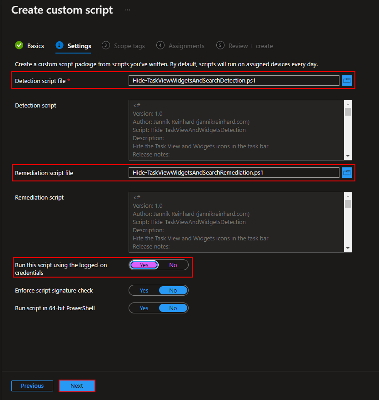
Task: Click browse folder icon for Remediation script file
Action: 347,173
